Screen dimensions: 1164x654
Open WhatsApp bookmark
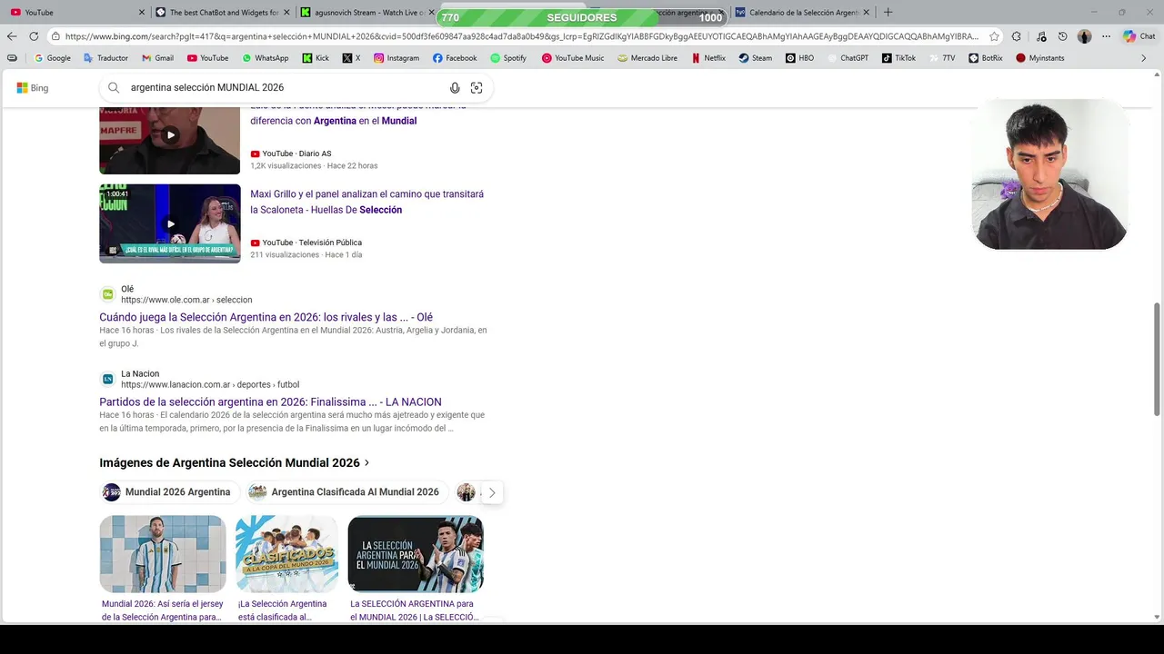click(265, 58)
